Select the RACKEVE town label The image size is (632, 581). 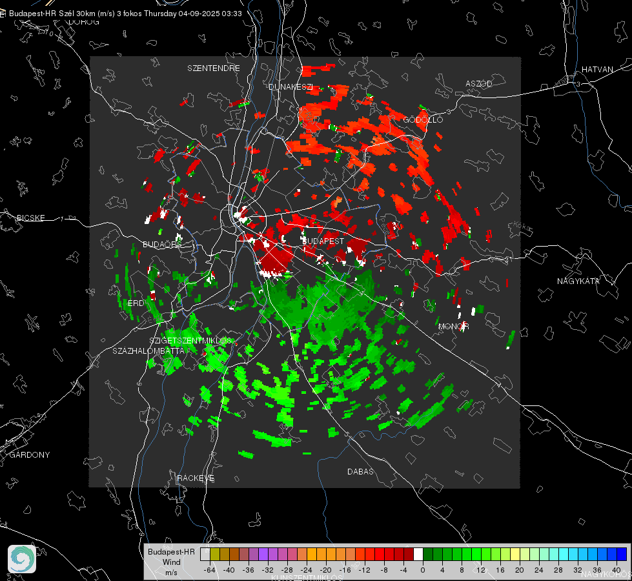click(196, 478)
